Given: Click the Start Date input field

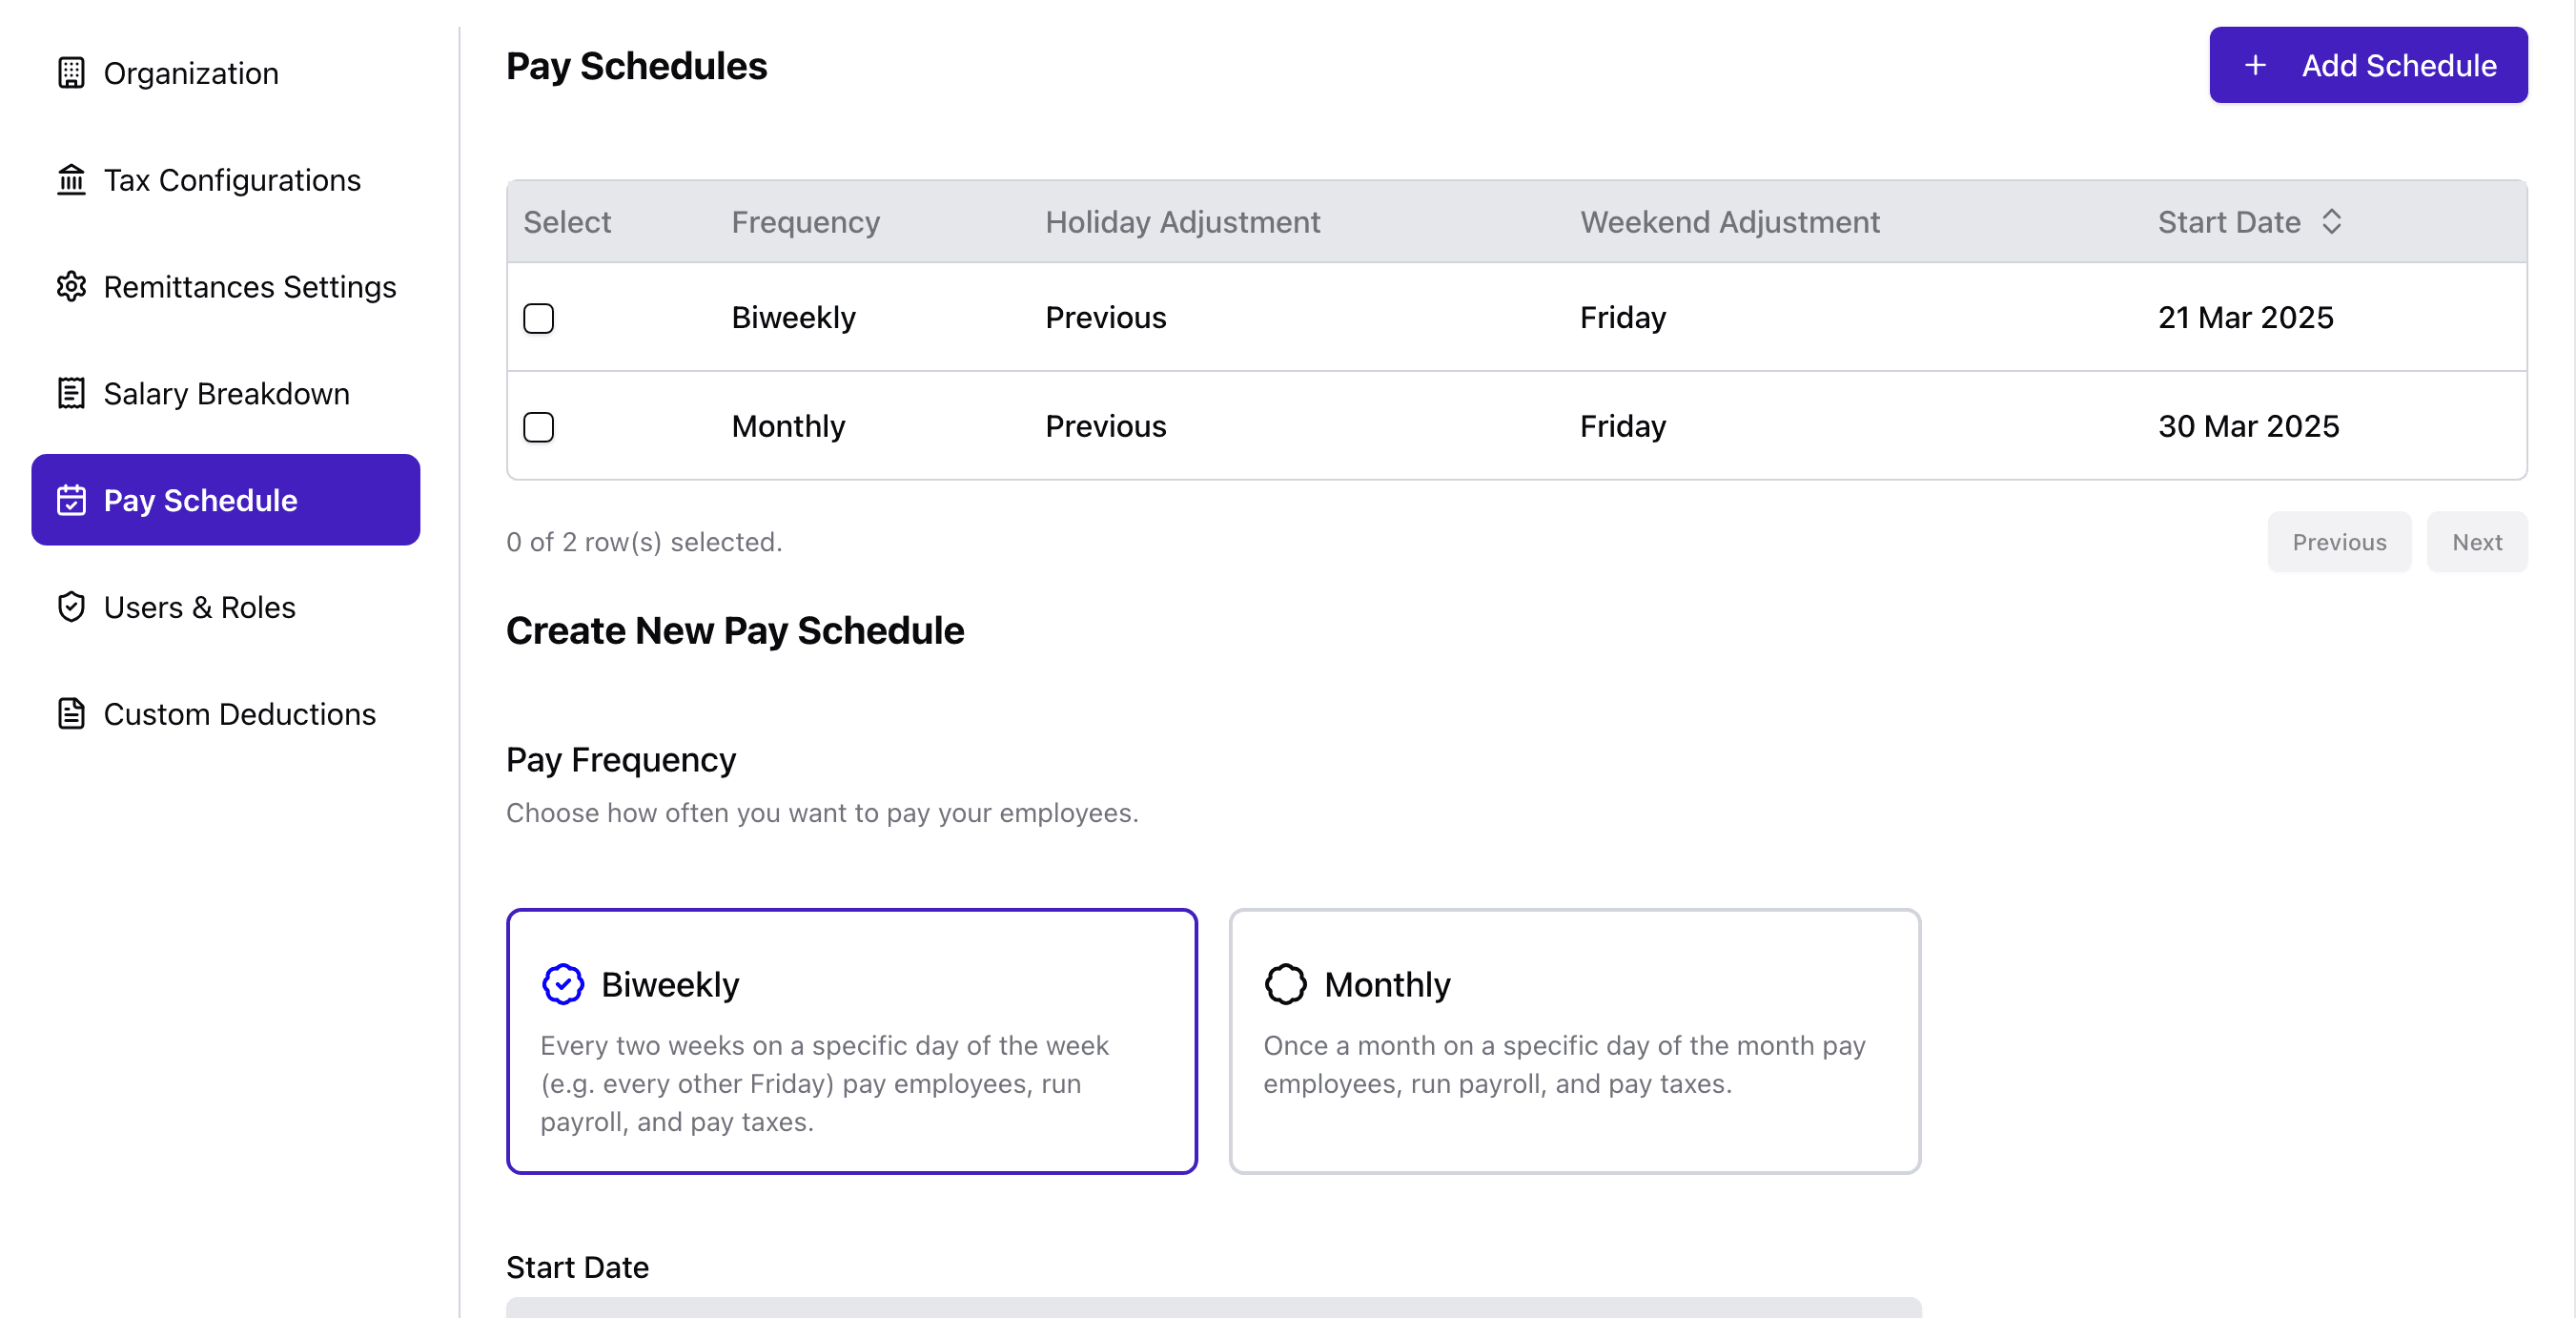Looking at the screenshot, I should click(1213, 1307).
